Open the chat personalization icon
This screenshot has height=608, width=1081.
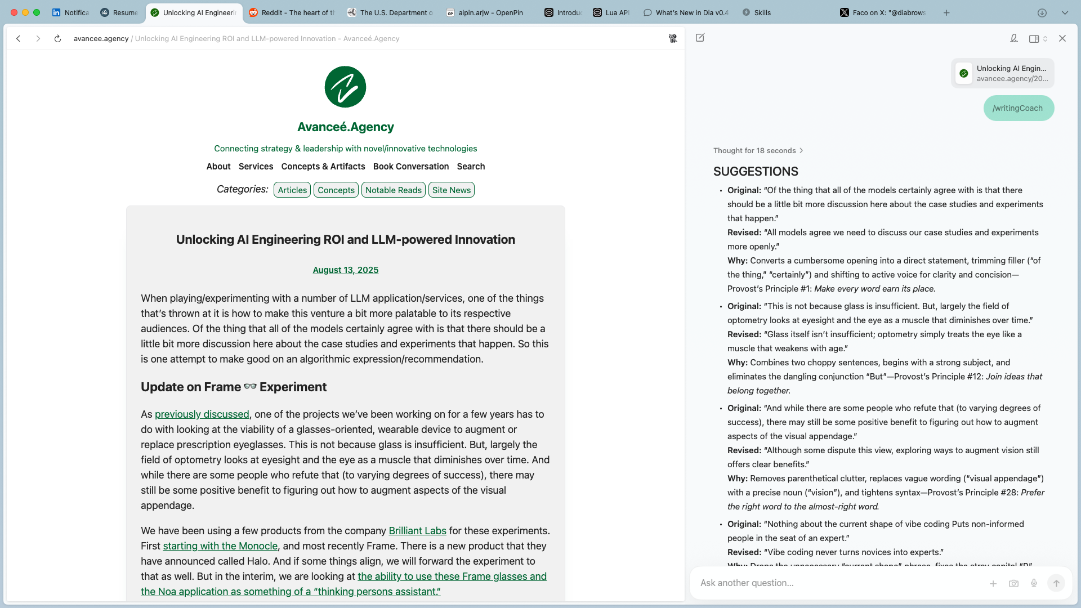[x=1013, y=38]
